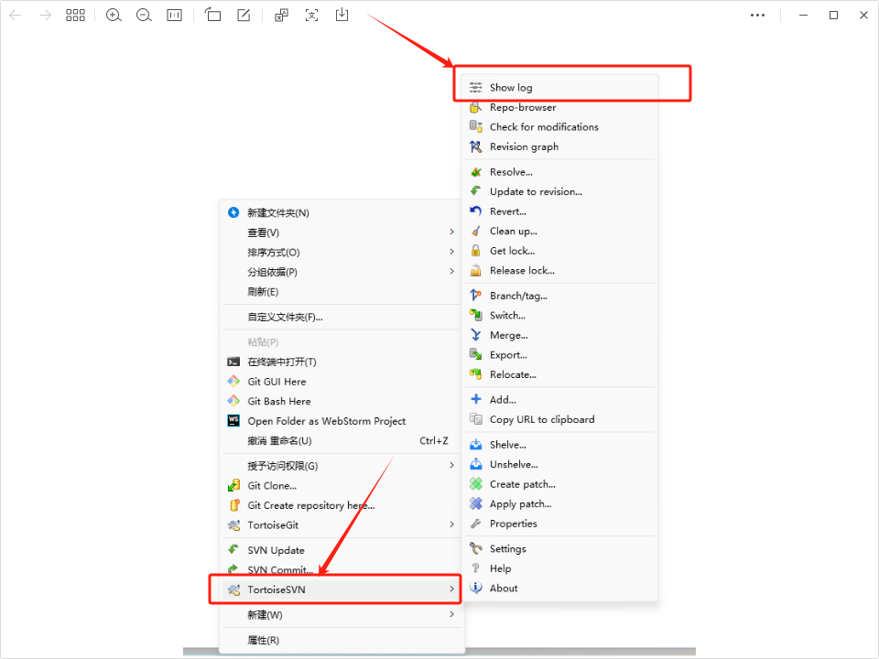Screen dimensions: 879x659
Task: Click the Shelve tray icon
Action: pos(475,445)
